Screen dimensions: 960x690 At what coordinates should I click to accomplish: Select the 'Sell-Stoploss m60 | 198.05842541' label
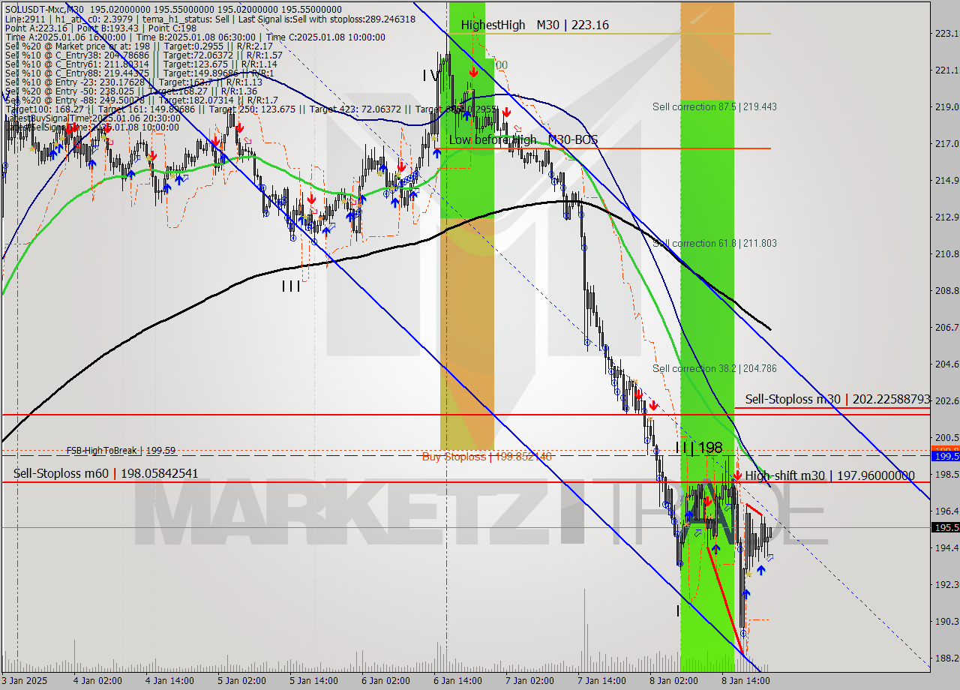pos(106,473)
